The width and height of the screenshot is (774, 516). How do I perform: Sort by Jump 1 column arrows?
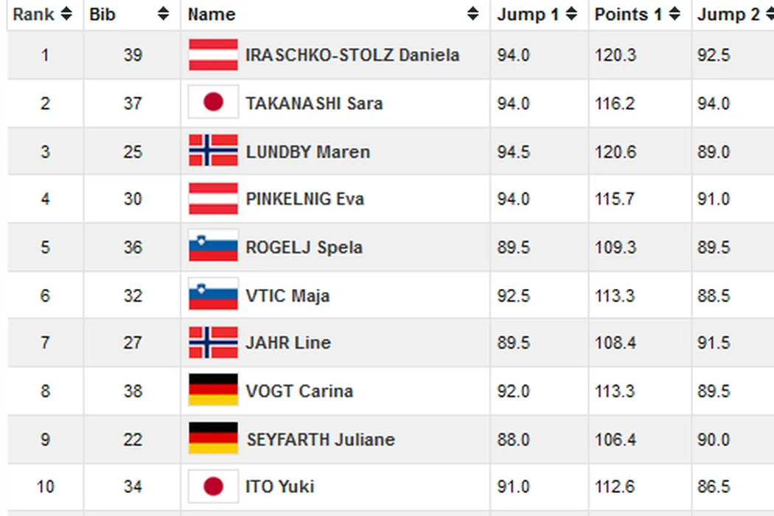(x=571, y=14)
